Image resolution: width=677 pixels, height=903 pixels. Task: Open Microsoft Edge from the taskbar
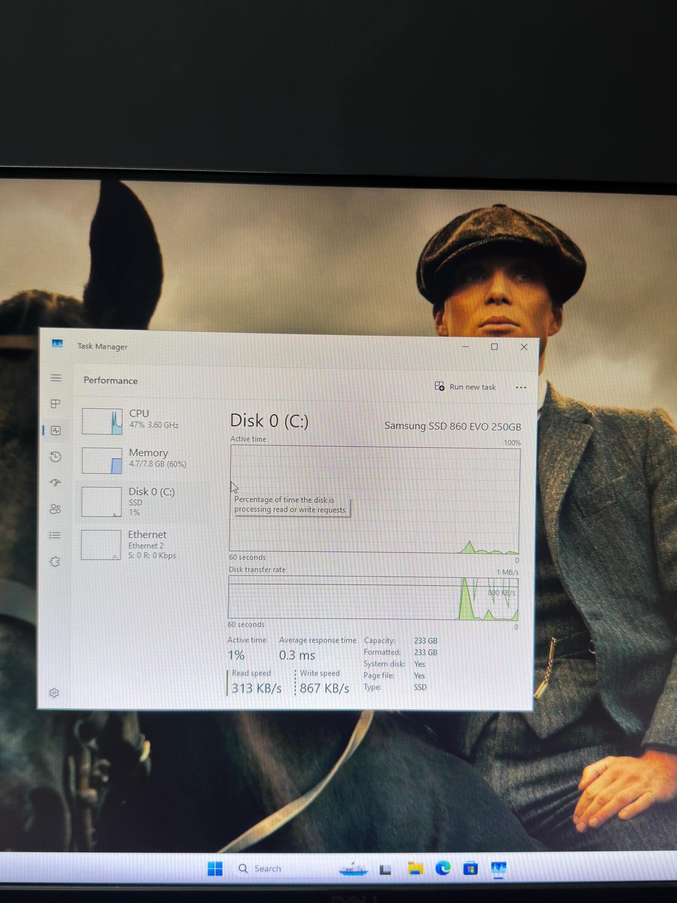pos(443,868)
